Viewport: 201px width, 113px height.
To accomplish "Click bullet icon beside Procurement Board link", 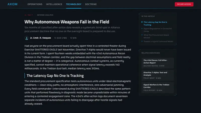I will pos(142,35).
